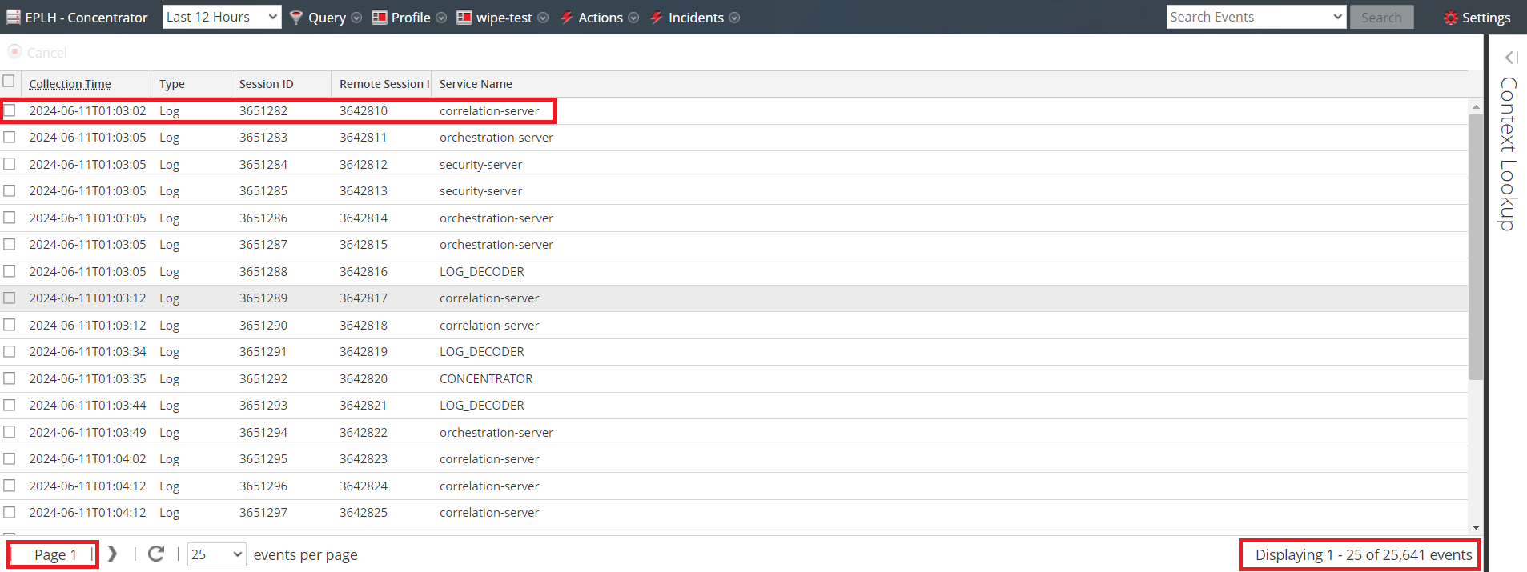The height and width of the screenshot is (572, 1527).
Task: Click the EPLH Concentrator service icon
Action: coord(13,17)
